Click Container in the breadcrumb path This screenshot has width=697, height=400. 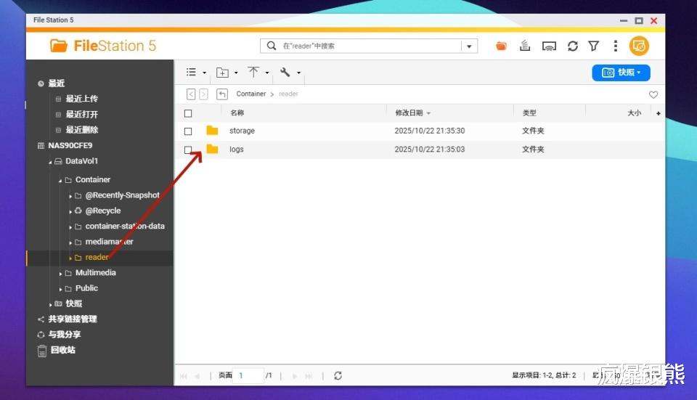250,94
